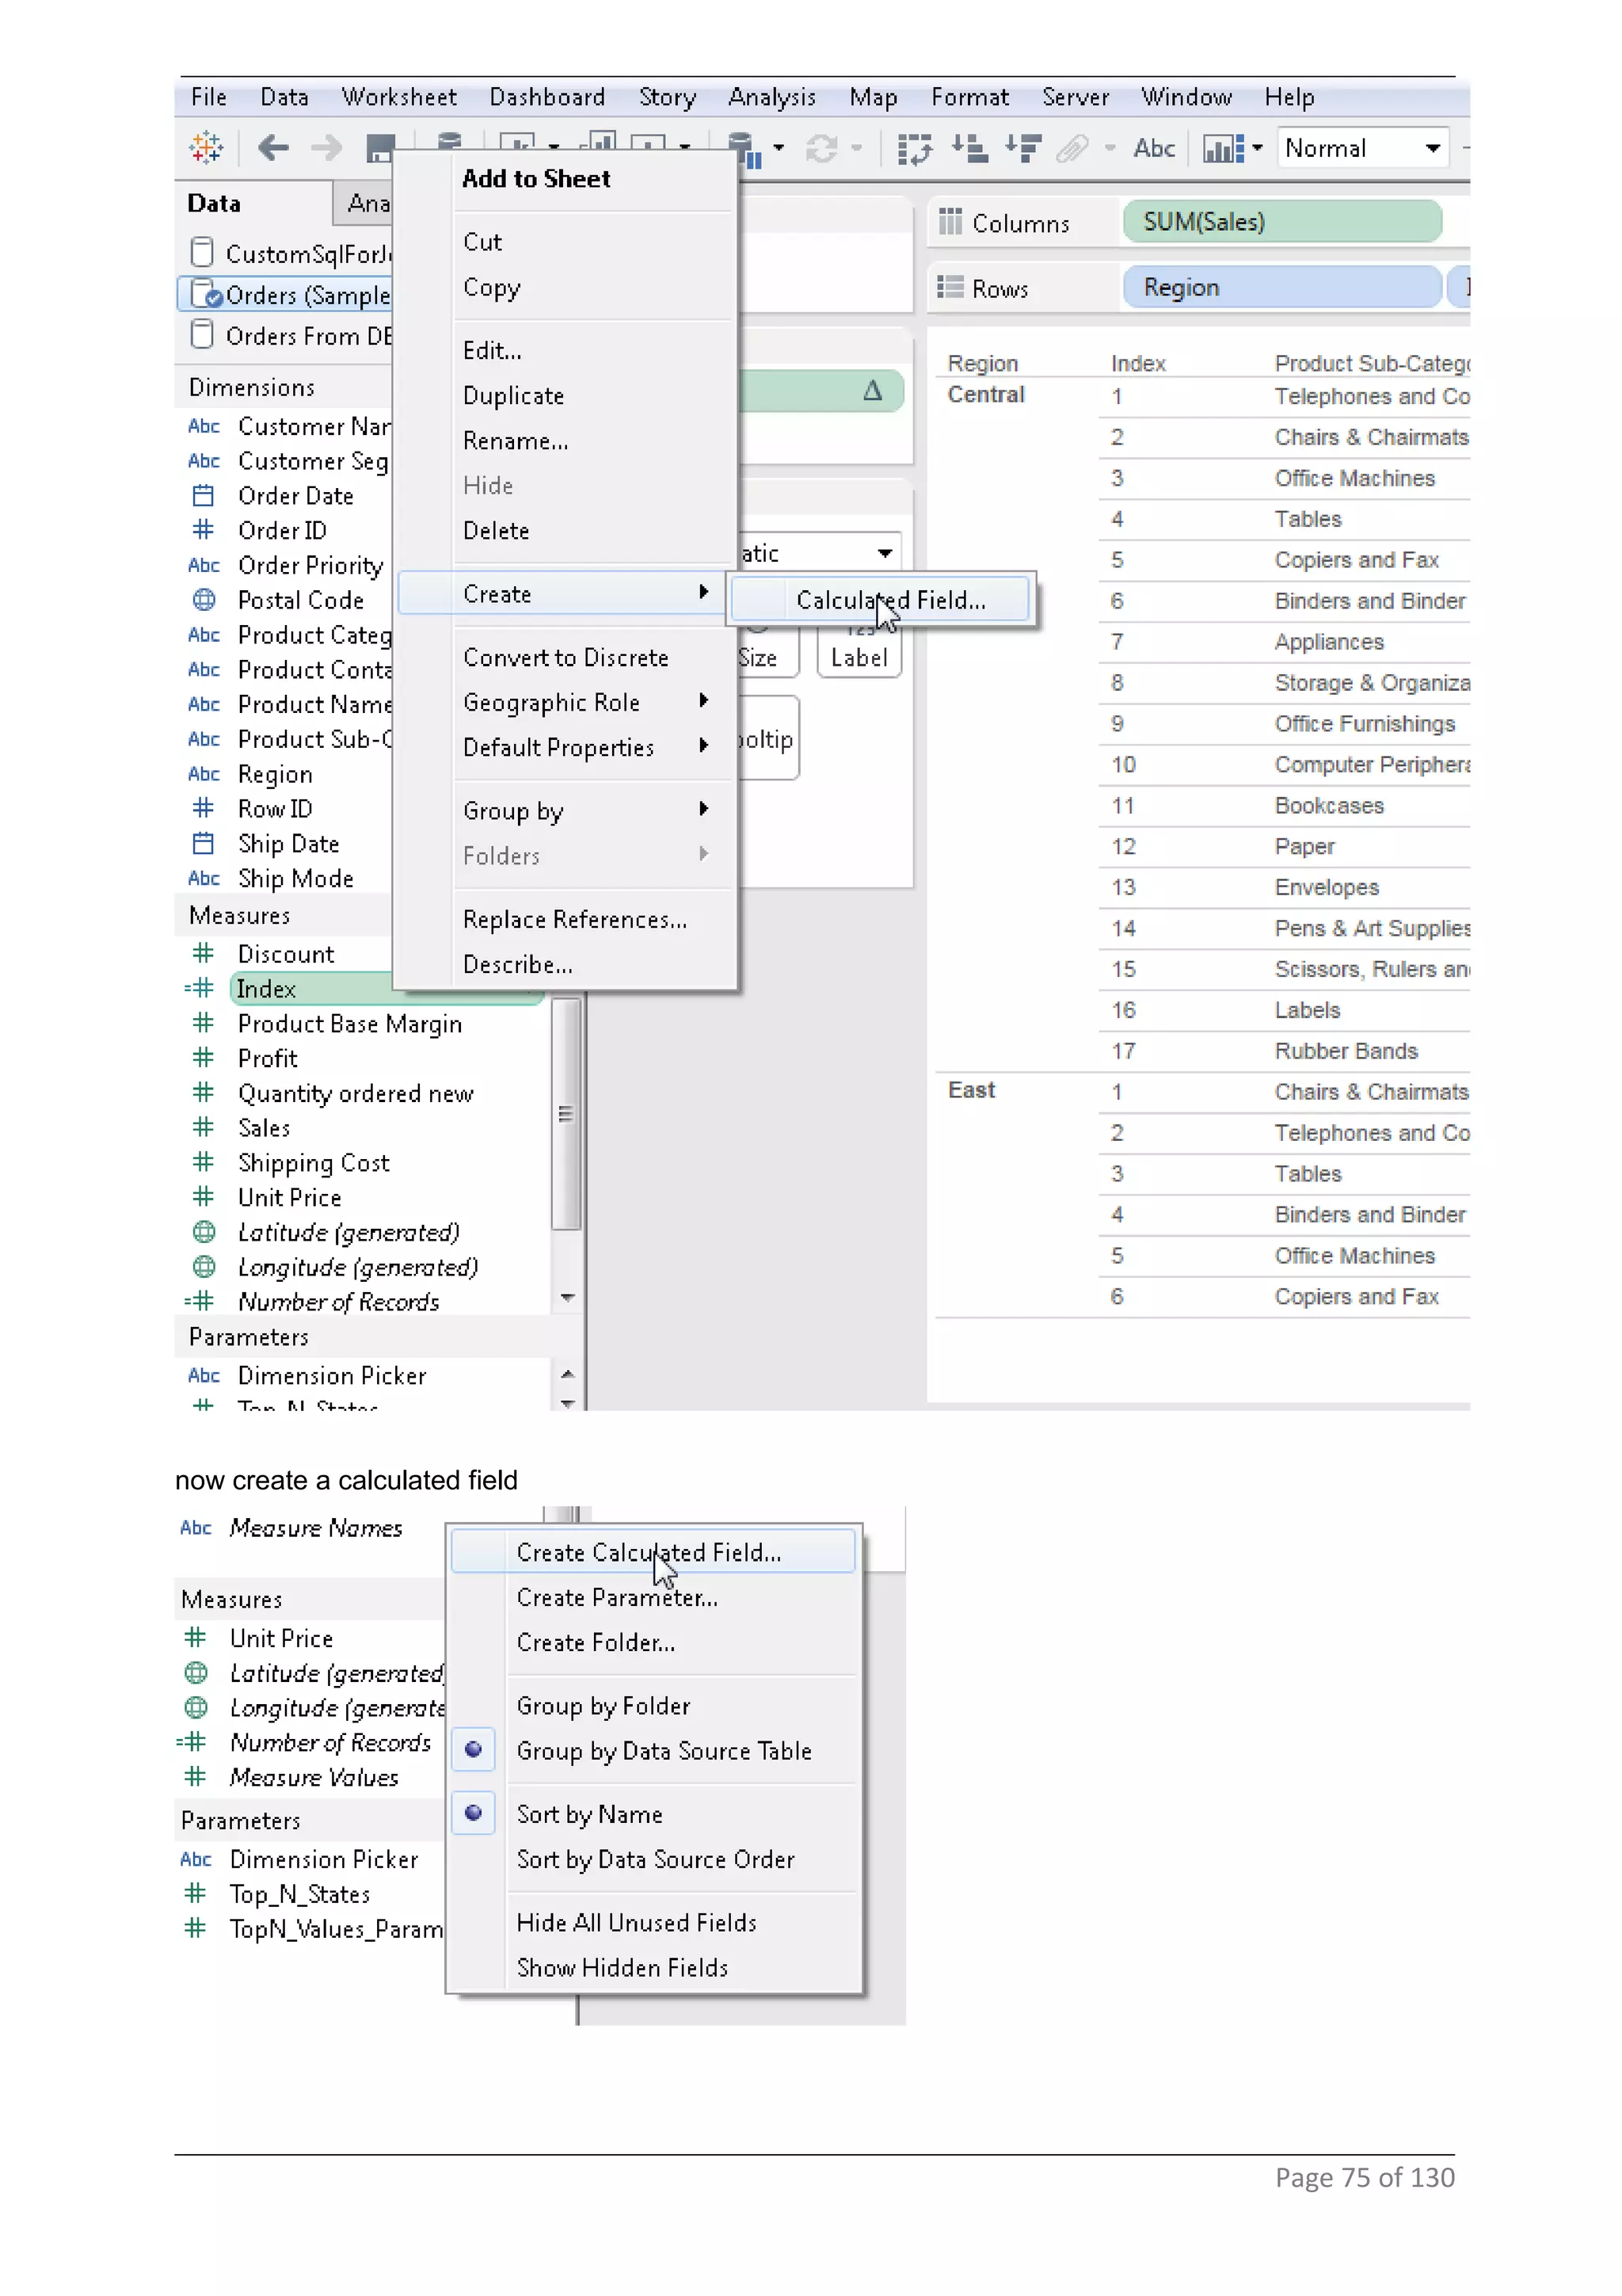Open the Analysis menu

pyautogui.click(x=771, y=97)
